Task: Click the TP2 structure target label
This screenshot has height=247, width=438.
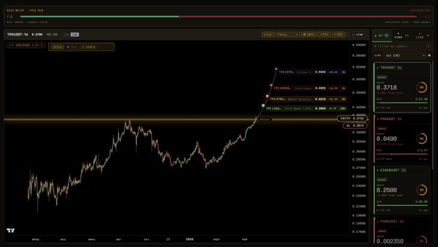Action: pyautogui.click(x=308, y=99)
